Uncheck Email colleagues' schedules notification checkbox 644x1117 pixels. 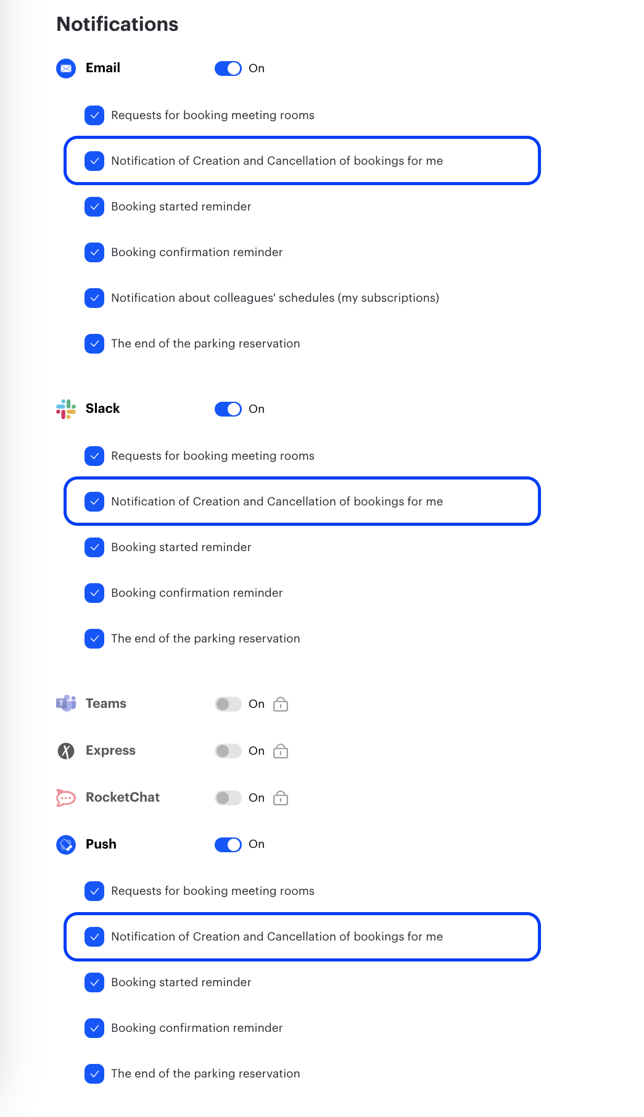pos(94,298)
